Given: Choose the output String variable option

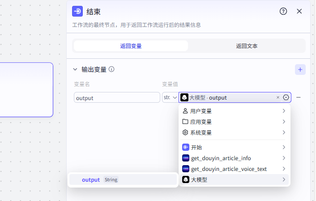Looking at the screenshot, I should tap(123, 179).
